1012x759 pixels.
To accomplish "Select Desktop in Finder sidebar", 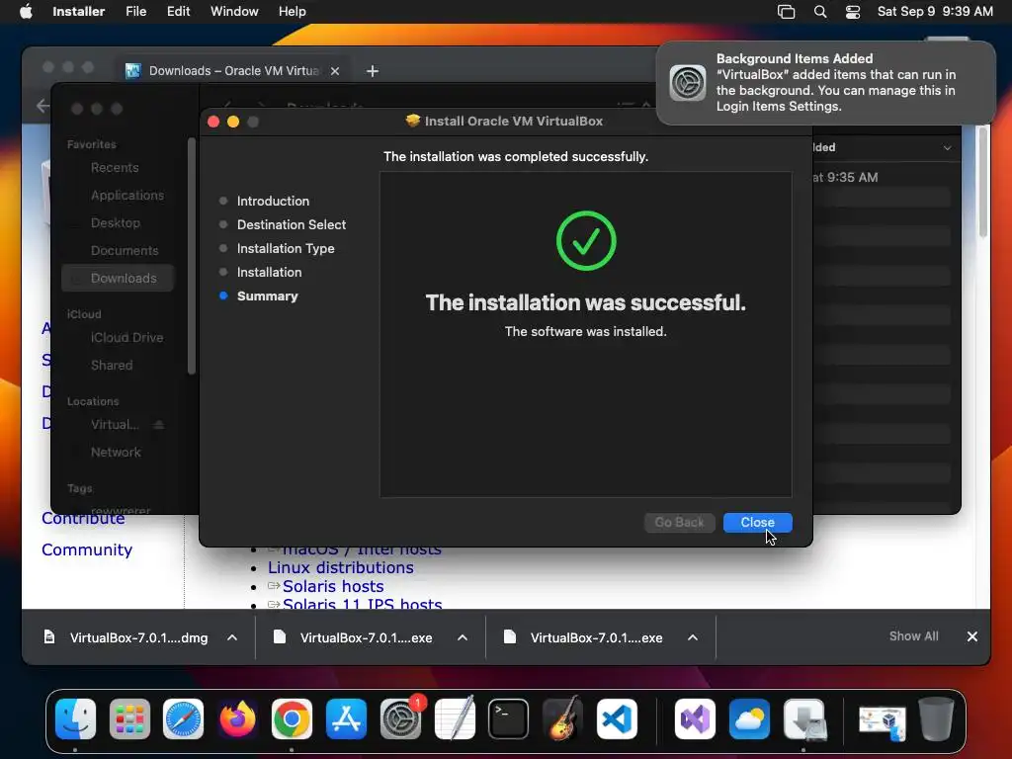I will [x=116, y=223].
